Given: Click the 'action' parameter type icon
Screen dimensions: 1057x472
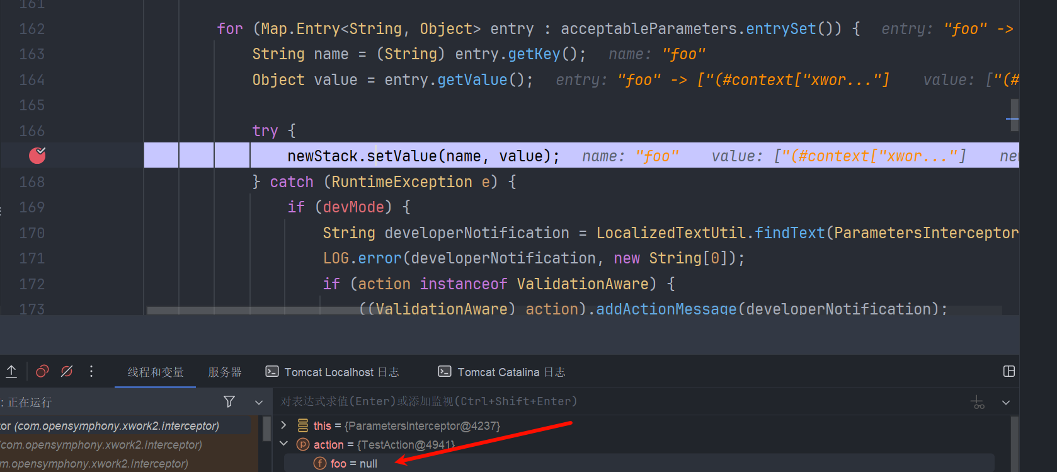Looking at the screenshot, I should pos(303,445).
